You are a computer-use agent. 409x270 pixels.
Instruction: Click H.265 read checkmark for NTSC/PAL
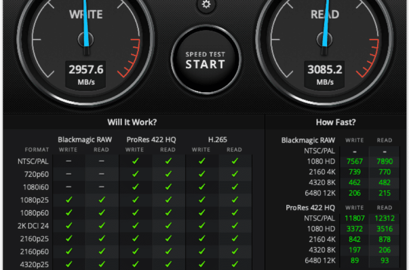235,161
